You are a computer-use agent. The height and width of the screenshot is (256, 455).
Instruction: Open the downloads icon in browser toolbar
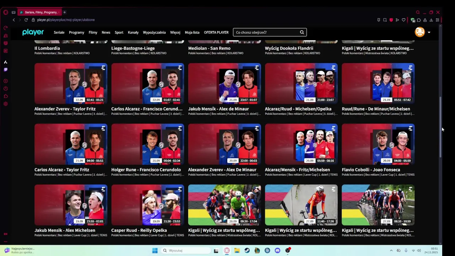click(431, 20)
